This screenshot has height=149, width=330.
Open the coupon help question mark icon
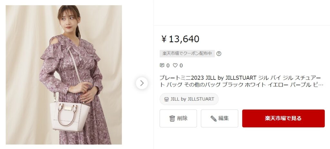coord(219,54)
